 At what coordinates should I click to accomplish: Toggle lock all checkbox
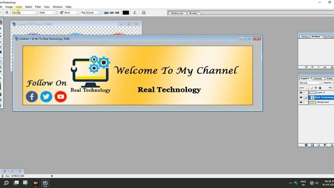(x=320, y=88)
